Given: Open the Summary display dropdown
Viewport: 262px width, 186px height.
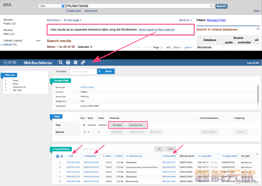Looking at the screenshot, I should pyautogui.click(x=54, y=20).
